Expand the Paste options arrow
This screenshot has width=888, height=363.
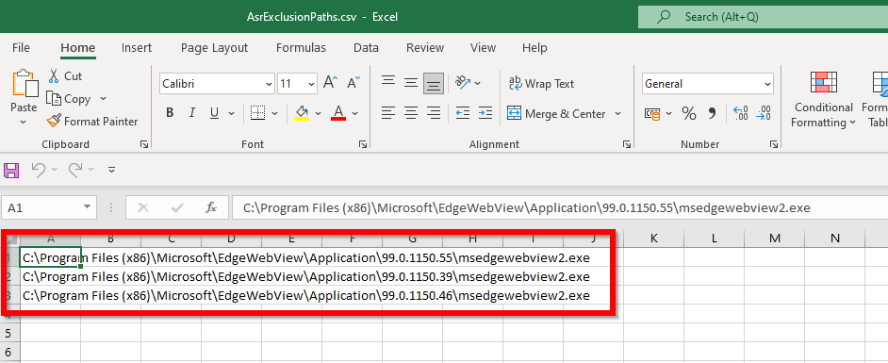click(x=24, y=122)
